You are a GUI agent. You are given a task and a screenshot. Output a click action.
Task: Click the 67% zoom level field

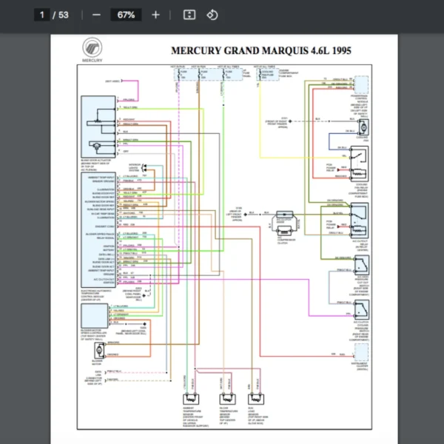[125, 15]
